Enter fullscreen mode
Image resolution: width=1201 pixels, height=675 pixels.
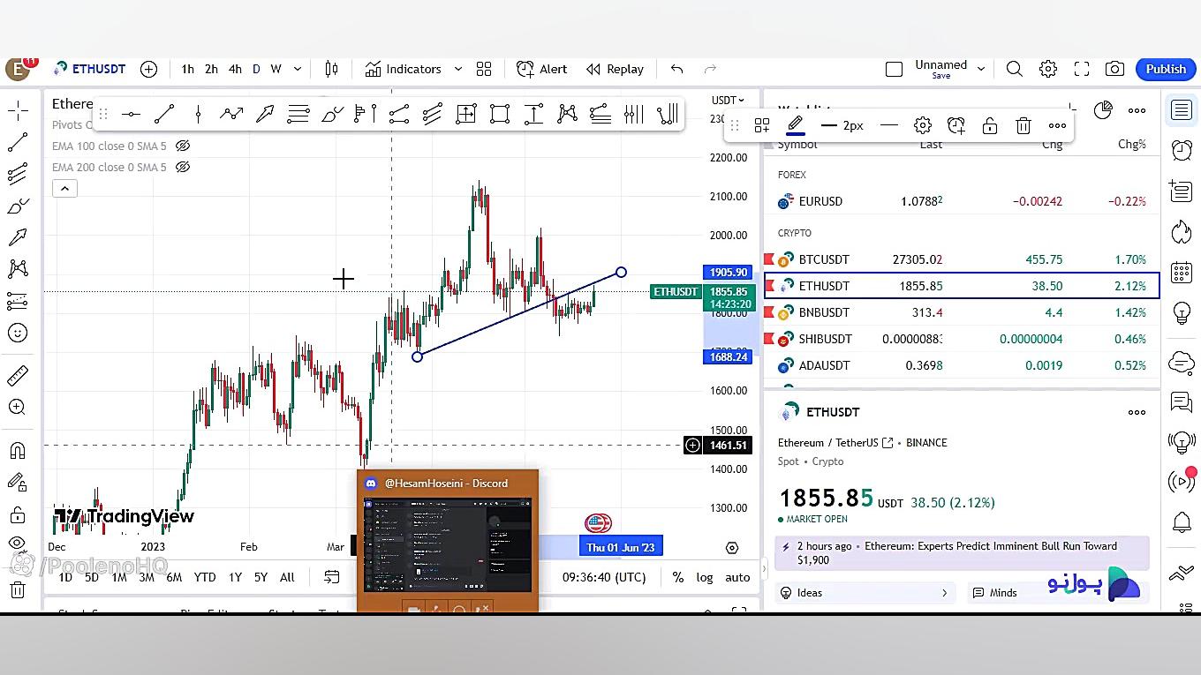pyautogui.click(x=1082, y=69)
